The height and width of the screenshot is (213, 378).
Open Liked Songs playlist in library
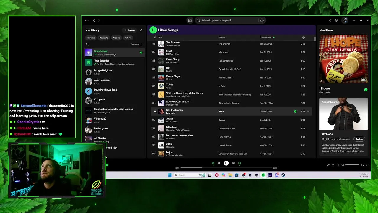[x=114, y=53]
